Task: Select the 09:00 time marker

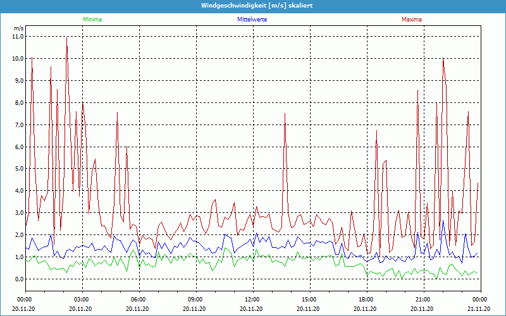Action: click(195, 300)
